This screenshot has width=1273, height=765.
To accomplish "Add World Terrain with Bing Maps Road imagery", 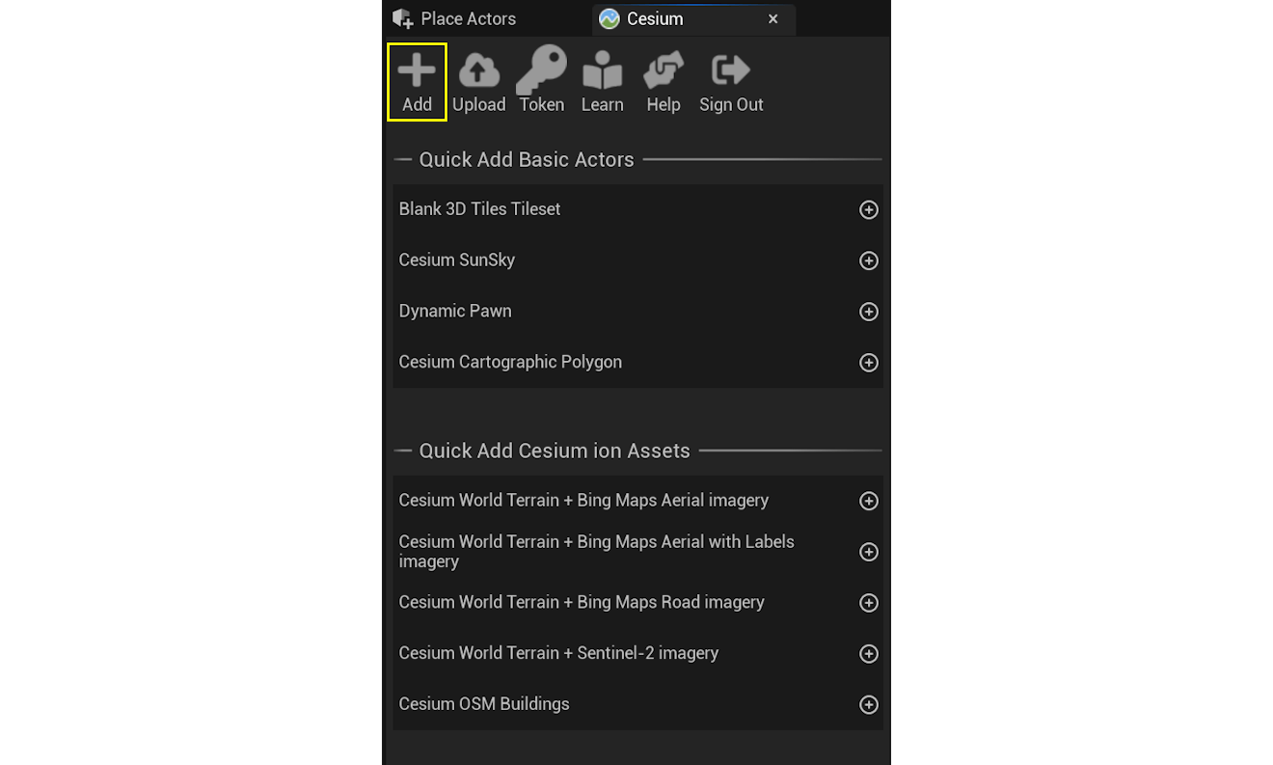I will [868, 602].
